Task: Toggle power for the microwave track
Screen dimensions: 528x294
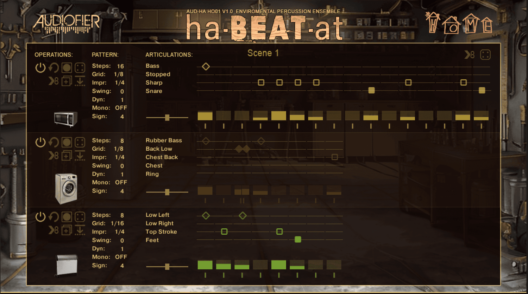Action: [40, 68]
